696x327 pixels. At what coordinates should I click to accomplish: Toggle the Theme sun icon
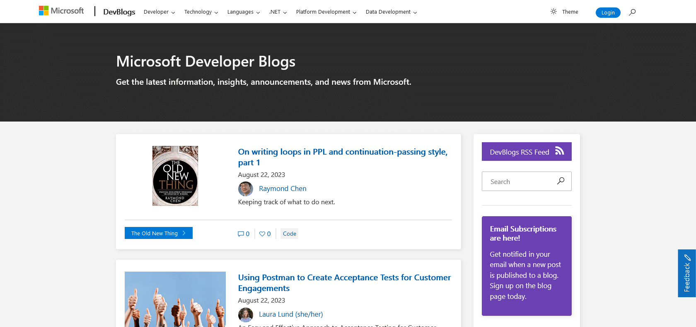click(553, 12)
